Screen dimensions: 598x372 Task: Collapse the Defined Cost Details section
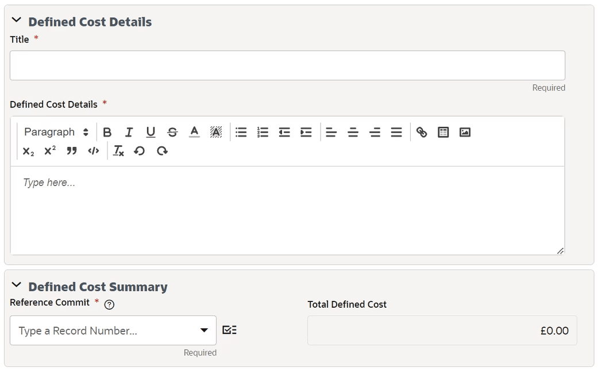tap(16, 19)
